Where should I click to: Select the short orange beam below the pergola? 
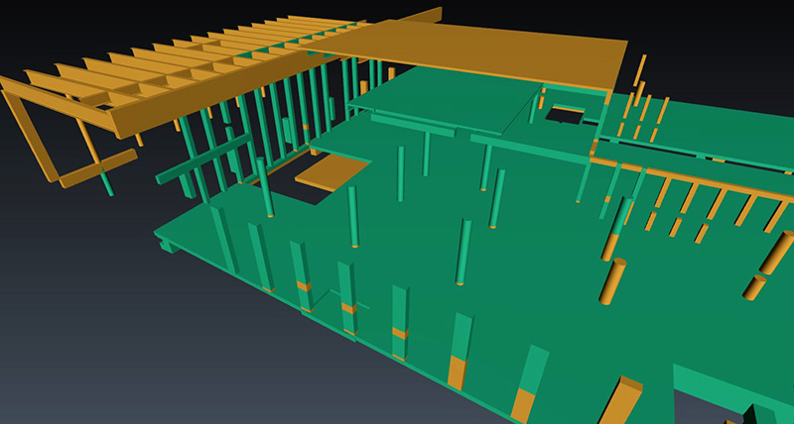97,168
